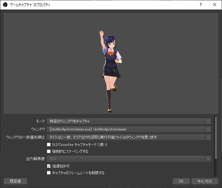
Task: Click the properties panel vertical scrollbar
Action: point(216,138)
